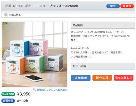
Task: Click the pink cube radio in the photo
Action: tap(38, 47)
